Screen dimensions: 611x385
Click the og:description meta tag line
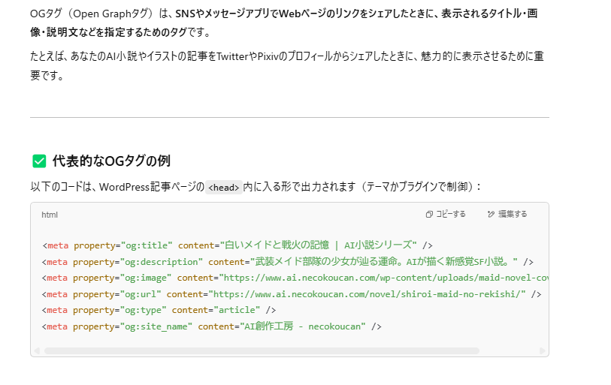pos(288,262)
